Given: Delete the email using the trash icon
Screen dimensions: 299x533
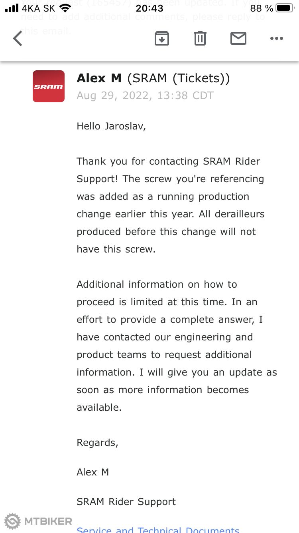Looking at the screenshot, I should tap(200, 38).
